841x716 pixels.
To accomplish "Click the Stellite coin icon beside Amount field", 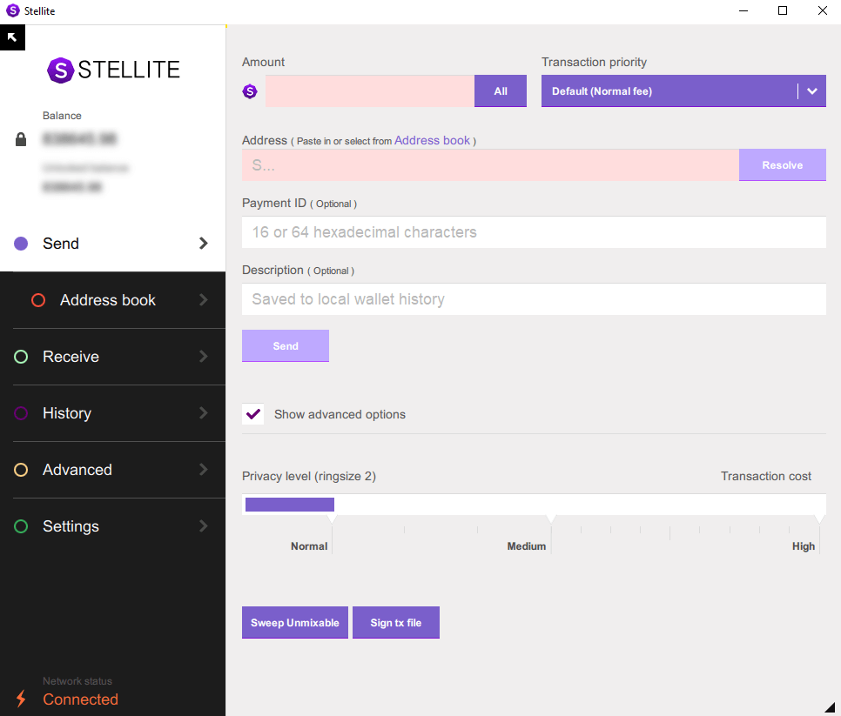I will pyautogui.click(x=250, y=90).
